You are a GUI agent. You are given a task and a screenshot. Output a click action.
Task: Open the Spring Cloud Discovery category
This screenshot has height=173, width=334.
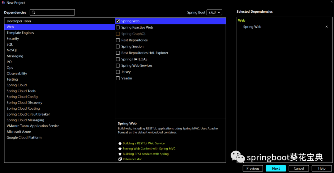(x=60, y=103)
